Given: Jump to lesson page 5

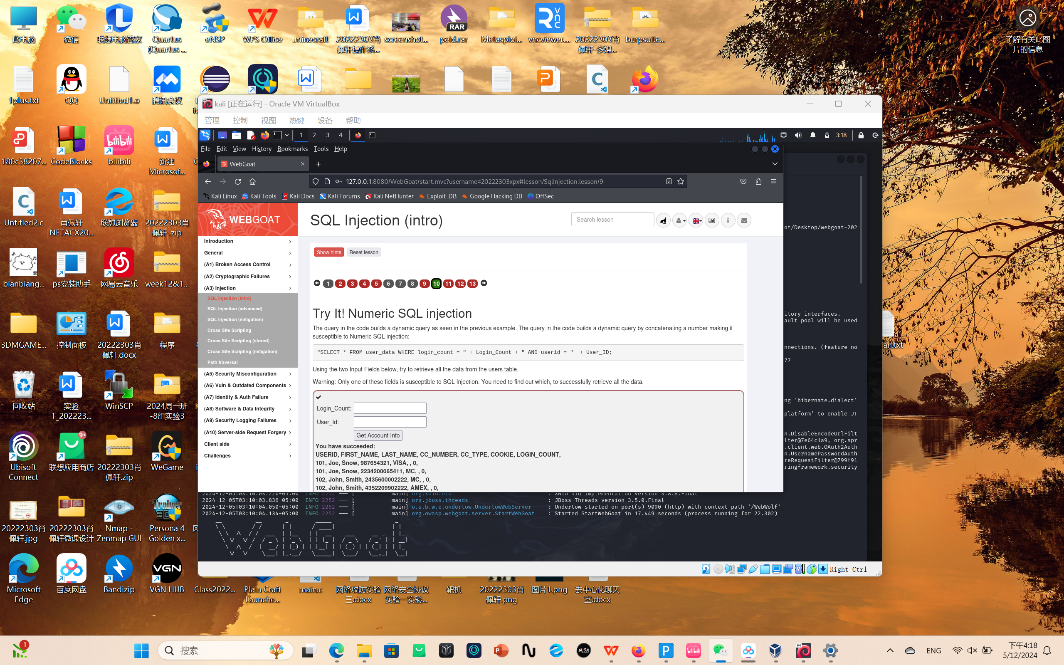Looking at the screenshot, I should pos(376,284).
